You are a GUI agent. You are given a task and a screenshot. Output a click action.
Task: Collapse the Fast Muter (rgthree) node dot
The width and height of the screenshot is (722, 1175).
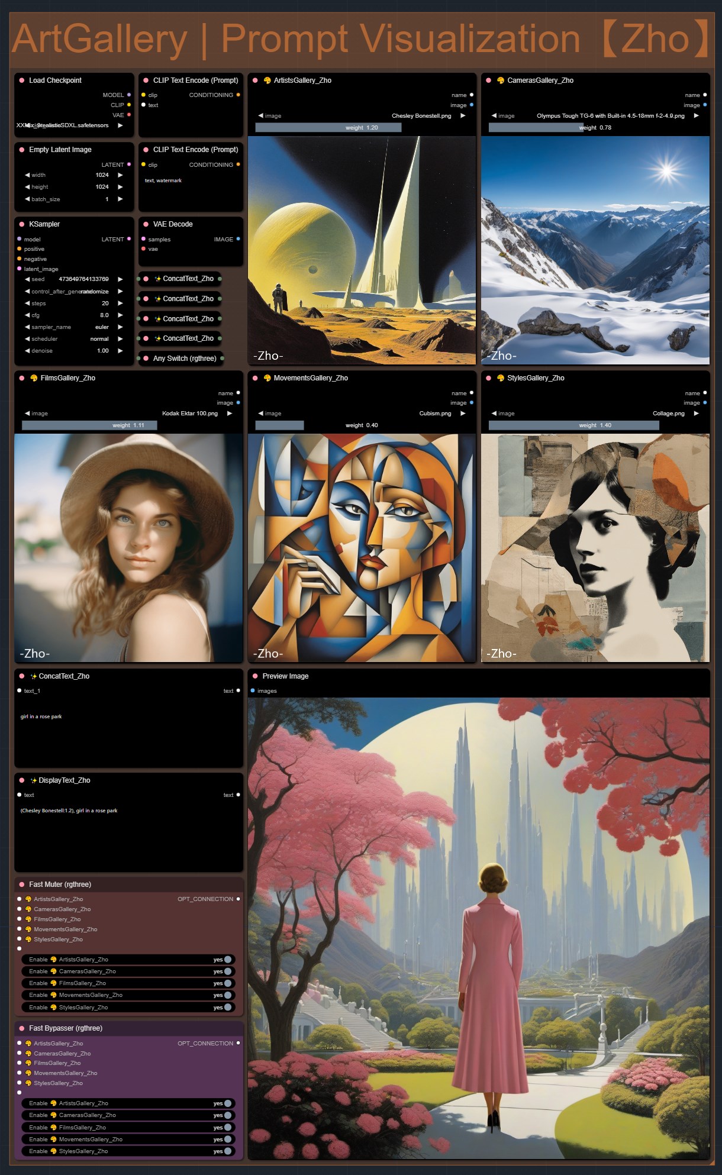(22, 885)
